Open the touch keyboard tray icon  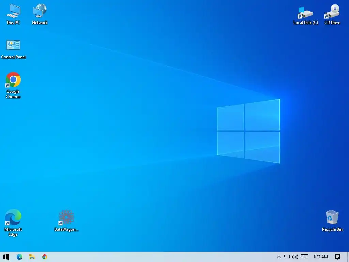[x=304, y=257]
